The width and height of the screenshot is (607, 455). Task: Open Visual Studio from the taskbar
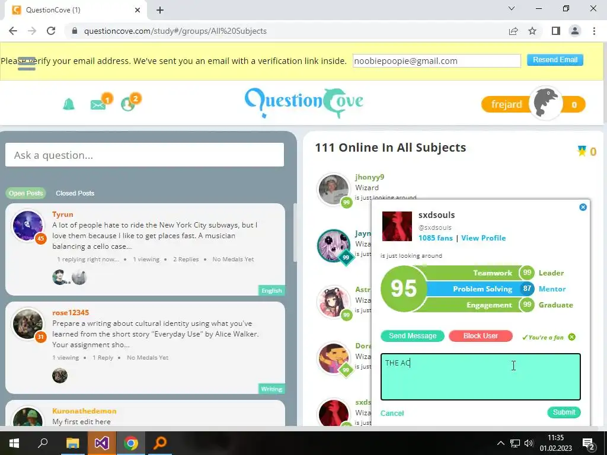coord(101,443)
